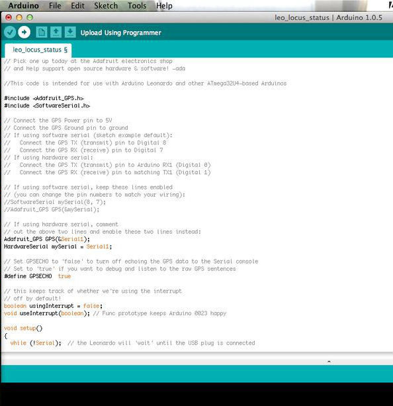The height and width of the screenshot is (406, 393).
Task: Click '//Adafruit_GPS GPS(&mySerial);' commented line
Action: tap(52, 209)
